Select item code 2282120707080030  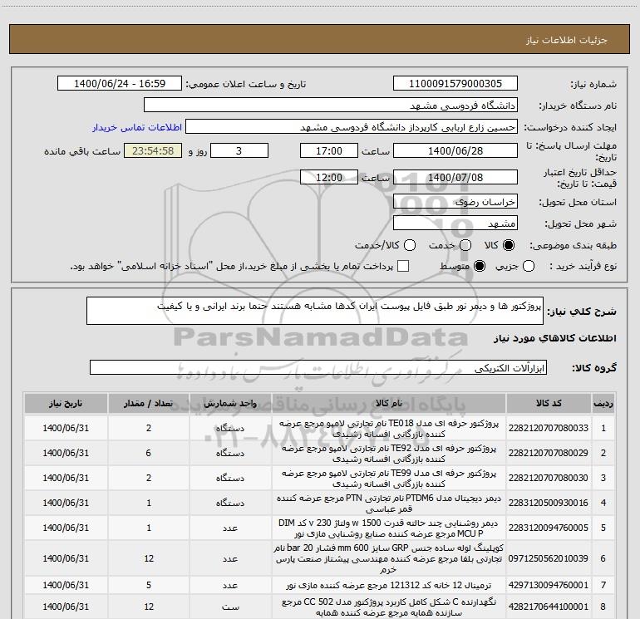pyautogui.click(x=549, y=478)
